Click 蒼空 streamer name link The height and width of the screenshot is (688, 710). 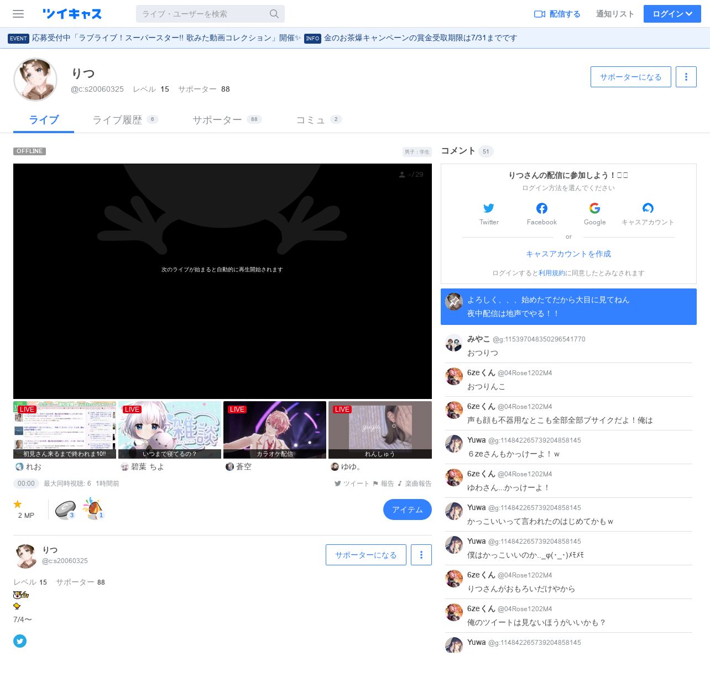(x=244, y=467)
